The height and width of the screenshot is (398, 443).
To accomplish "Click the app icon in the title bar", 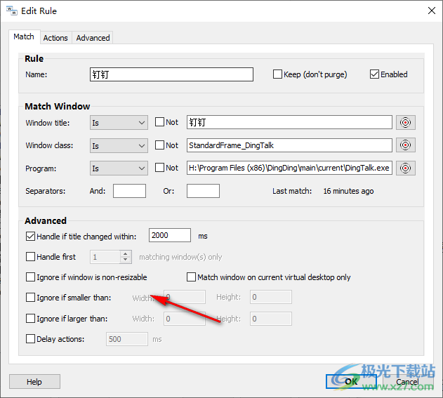I will click(x=11, y=11).
